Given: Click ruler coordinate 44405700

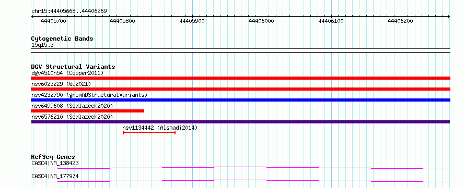Looking at the screenshot, I should tap(53, 21).
